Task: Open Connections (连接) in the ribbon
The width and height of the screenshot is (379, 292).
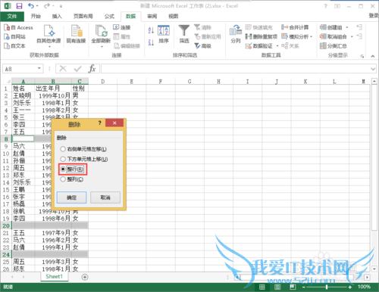Action: 122,27
